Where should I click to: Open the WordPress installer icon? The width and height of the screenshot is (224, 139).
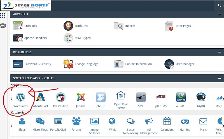(20, 97)
